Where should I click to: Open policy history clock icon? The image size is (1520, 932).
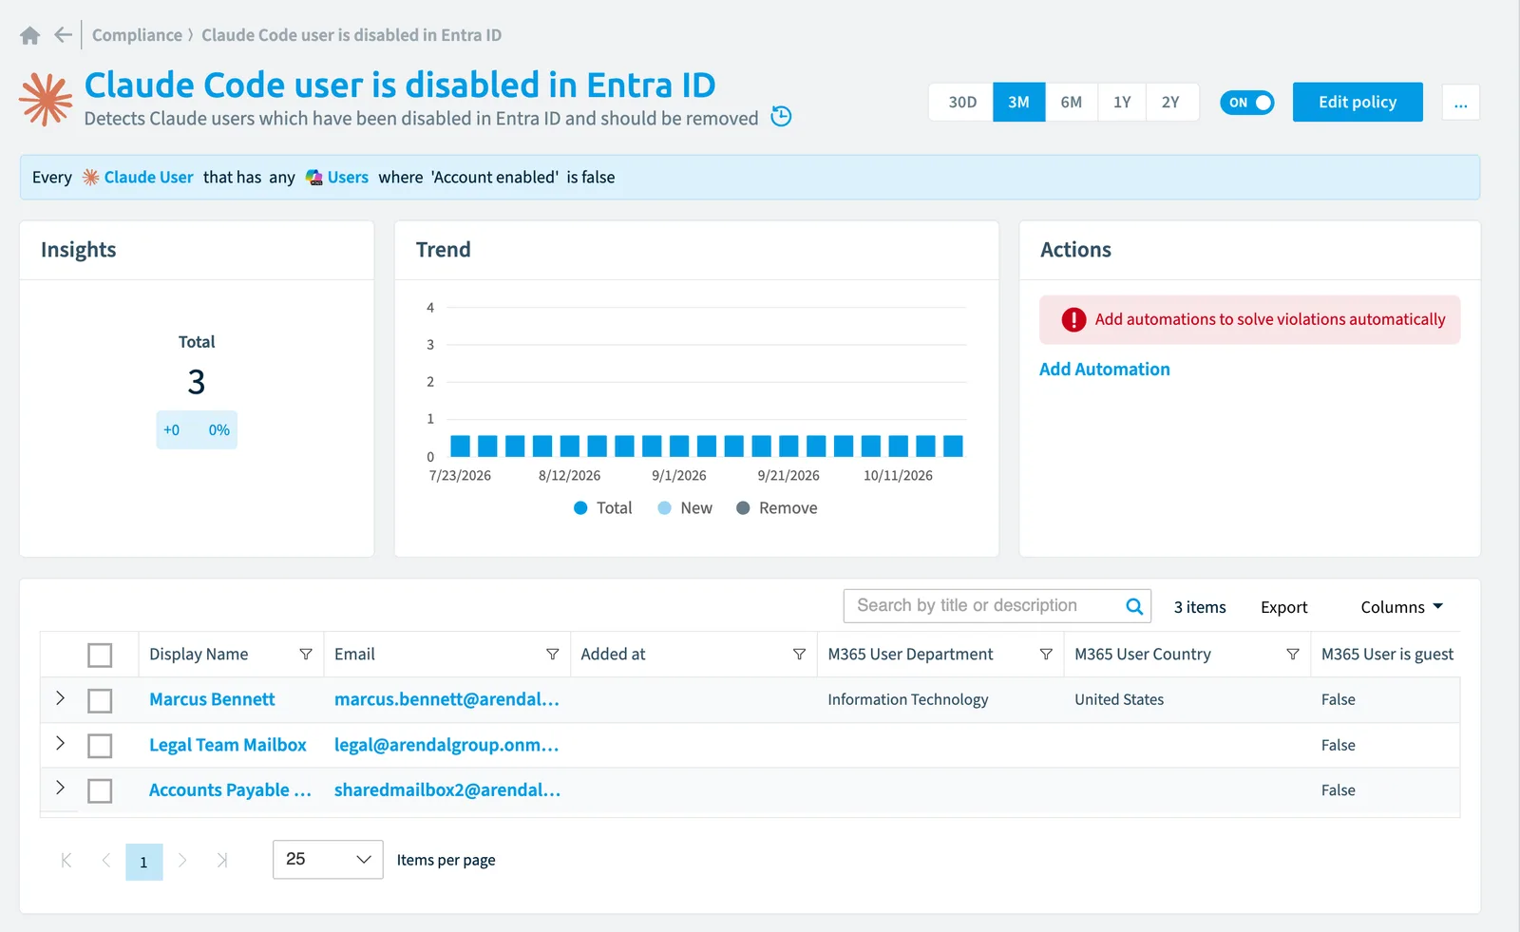pyautogui.click(x=781, y=117)
